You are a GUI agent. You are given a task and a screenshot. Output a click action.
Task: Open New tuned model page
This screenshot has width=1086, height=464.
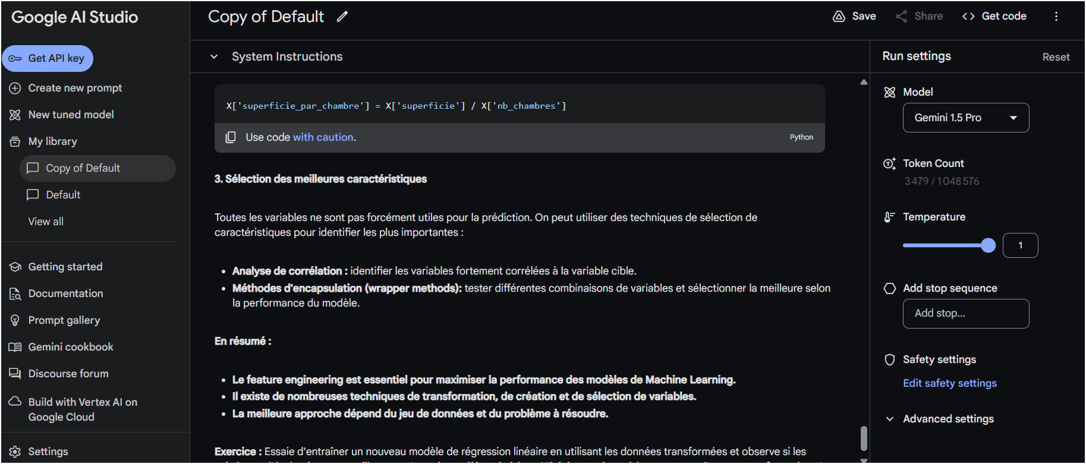pos(71,115)
